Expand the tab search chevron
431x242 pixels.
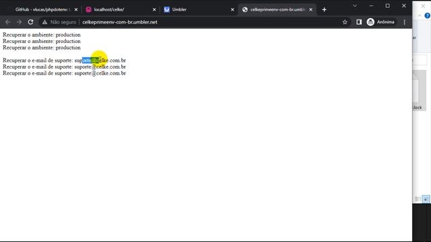(355, 6)
